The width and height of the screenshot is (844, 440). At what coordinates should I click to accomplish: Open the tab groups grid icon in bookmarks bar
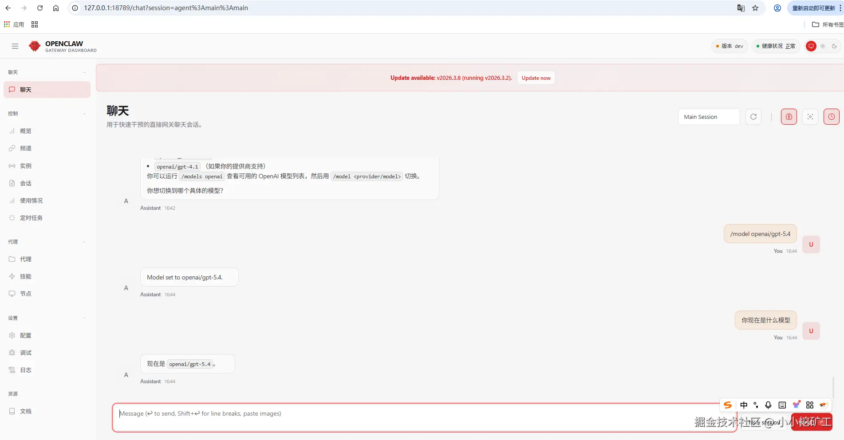[35, 24]
